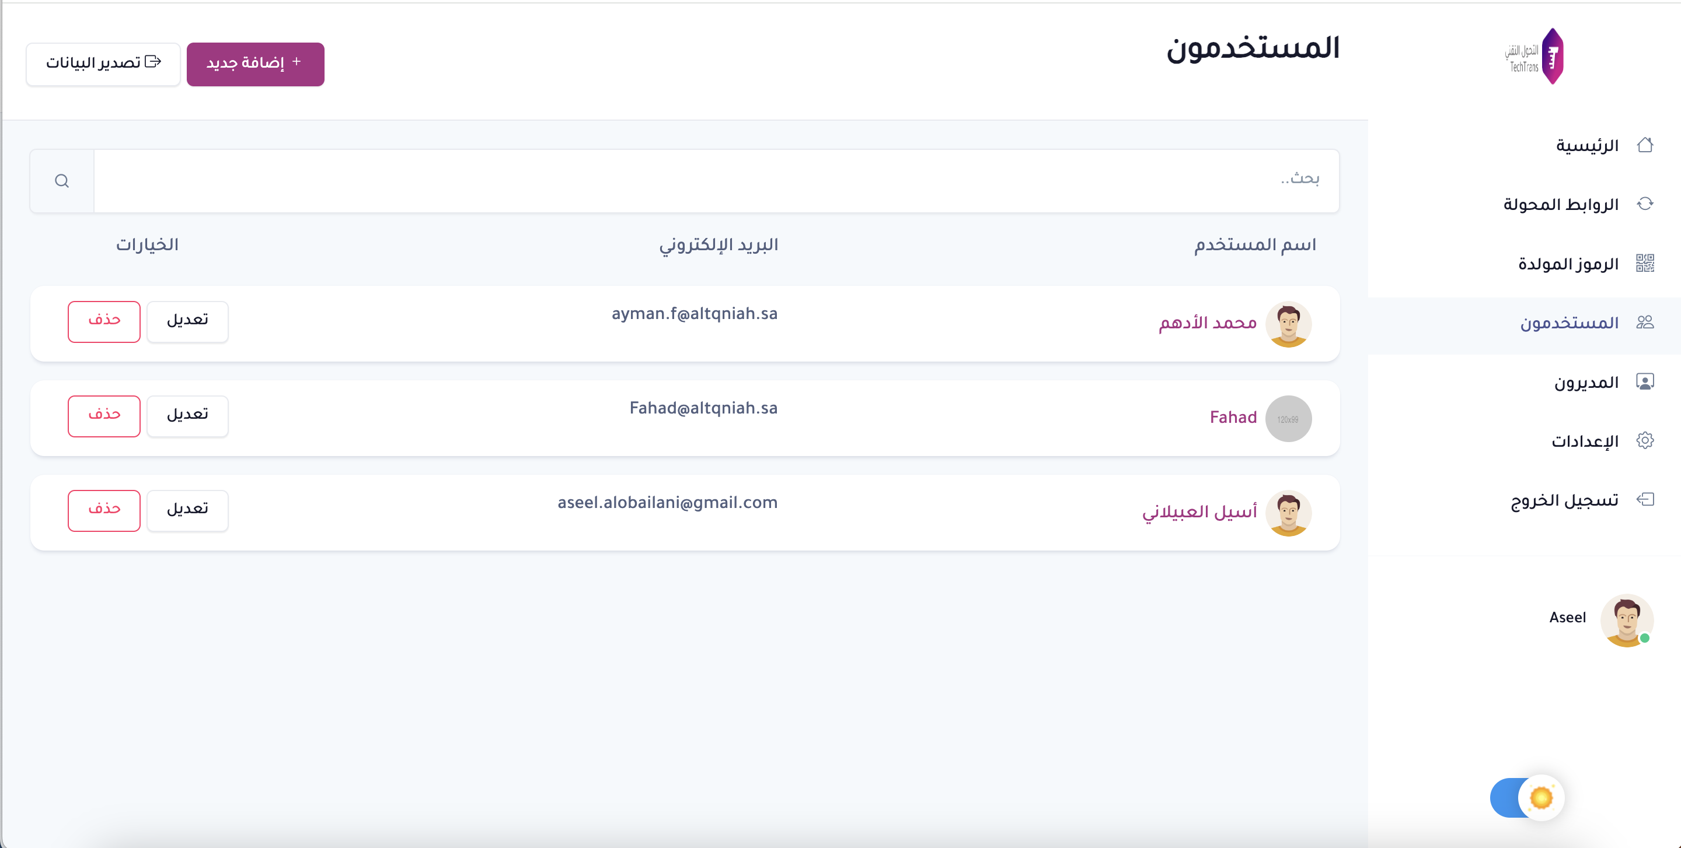The width and height of the screenshot is (1681, 848).
Task: Open الإعدادات menu item
Action: (1585, 441)
